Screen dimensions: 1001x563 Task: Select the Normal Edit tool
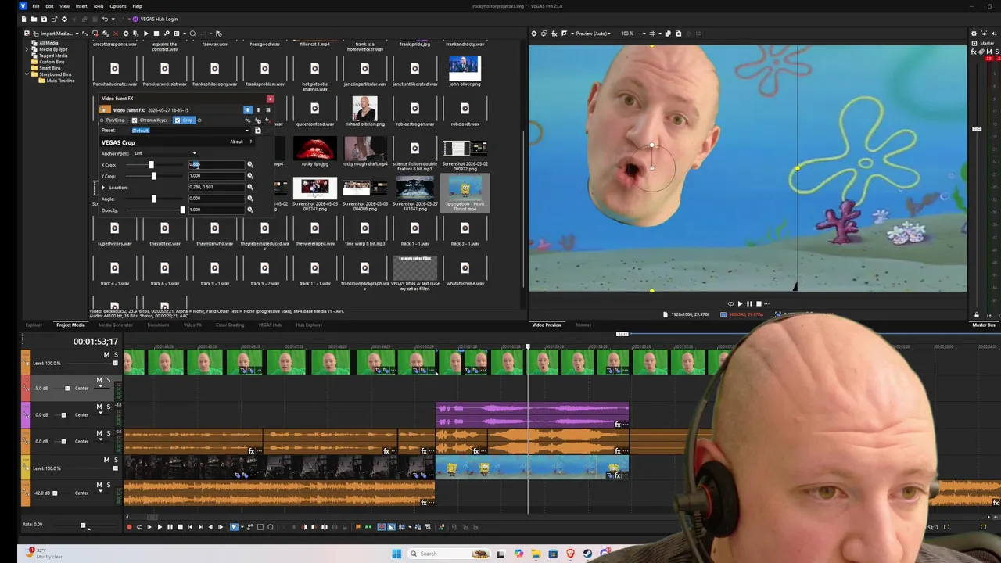(234, 527)
